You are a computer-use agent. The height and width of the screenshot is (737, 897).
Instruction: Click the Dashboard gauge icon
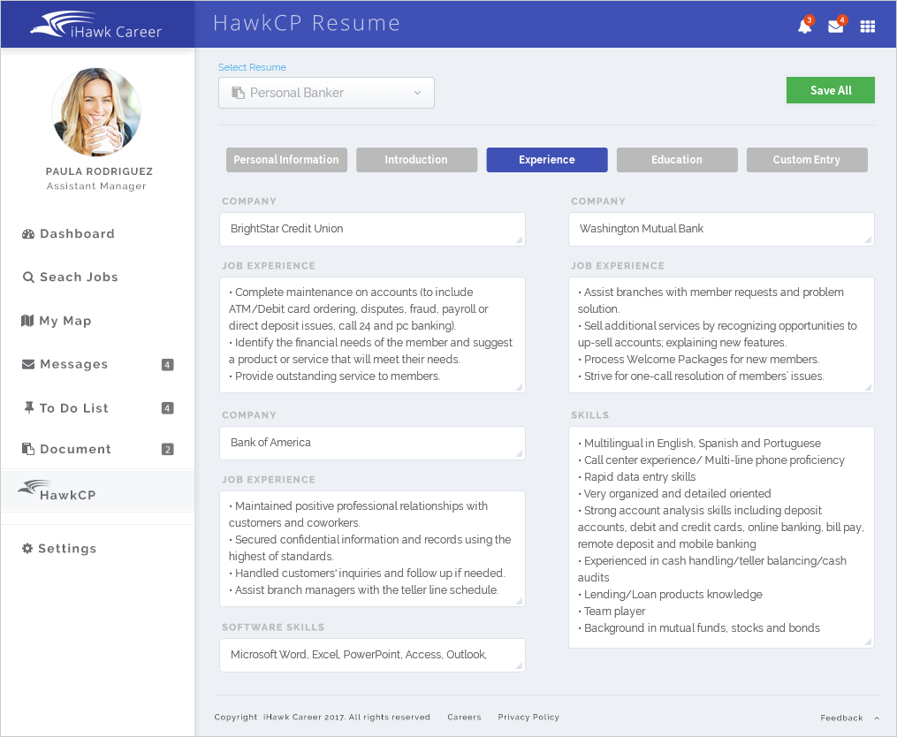pyautogui.click(x=28, y=233)
